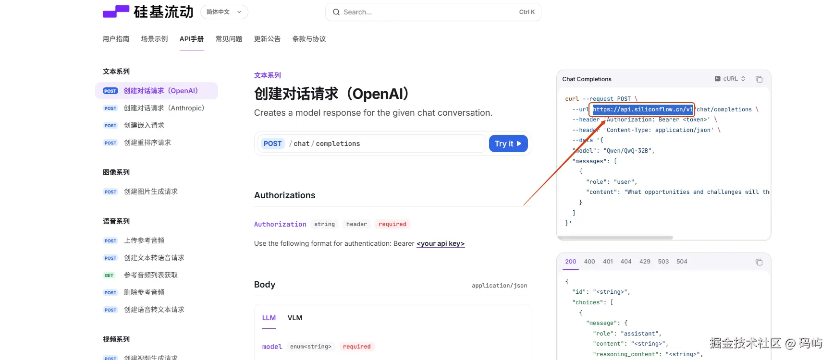Open 参考音频列表获取 sidebar entry
833x360 pixels.
[157, 275]
